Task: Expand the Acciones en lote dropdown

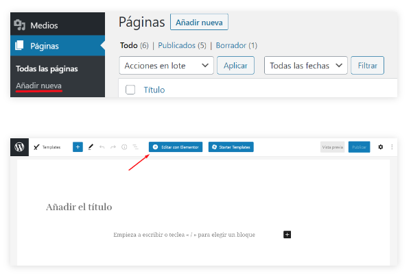Action: (167, 65)
